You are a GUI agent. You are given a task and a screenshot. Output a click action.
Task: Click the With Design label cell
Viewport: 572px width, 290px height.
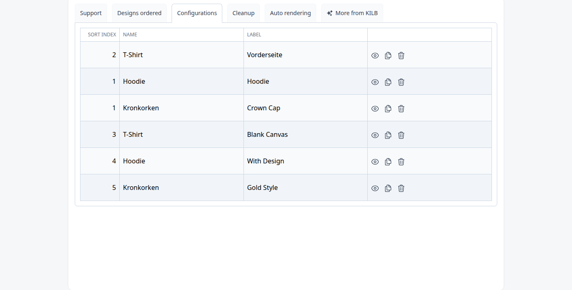[306, 161]
